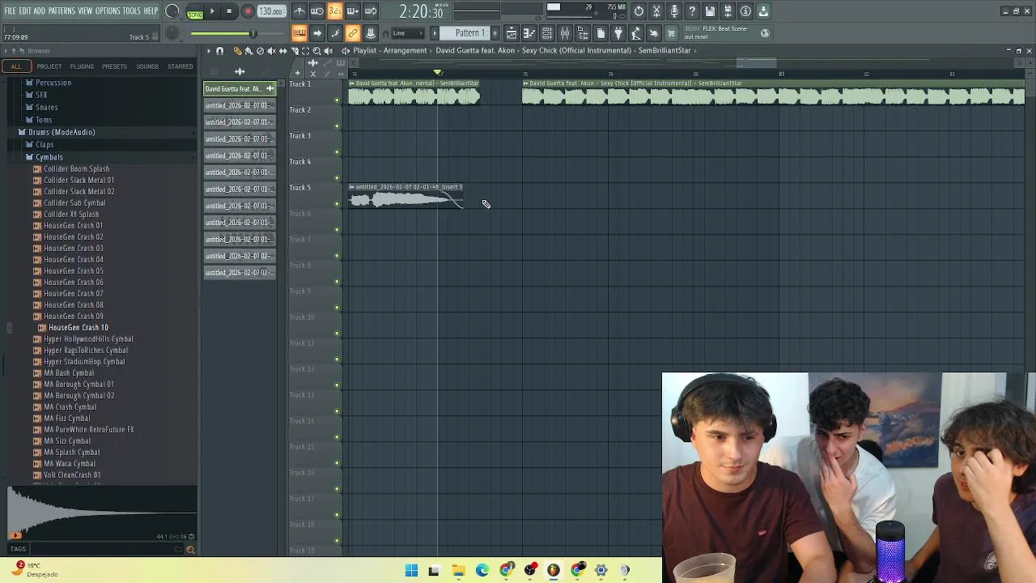Click the metronome icon in the top toolbar

tap(299, 11)
